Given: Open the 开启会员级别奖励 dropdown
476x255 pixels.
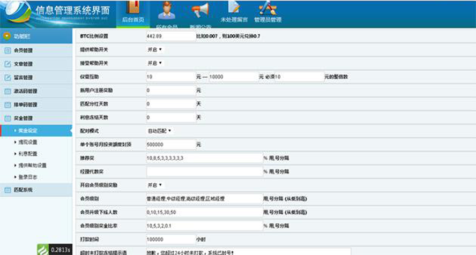Looking at the screenshot, I should point(155,185).
